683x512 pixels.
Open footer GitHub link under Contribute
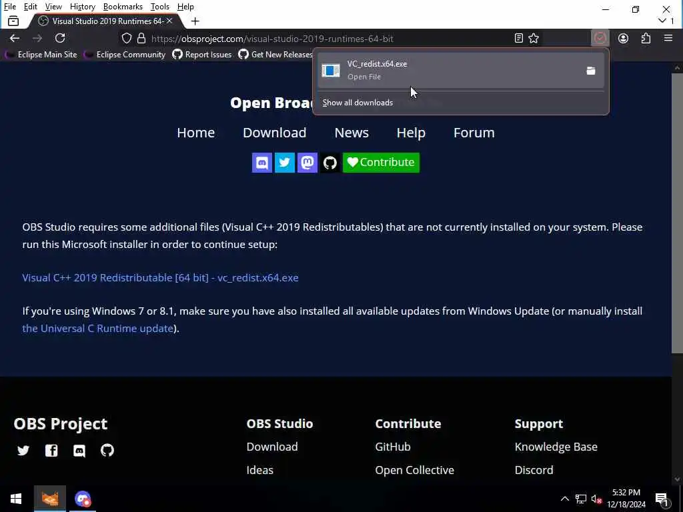(392, 447)
